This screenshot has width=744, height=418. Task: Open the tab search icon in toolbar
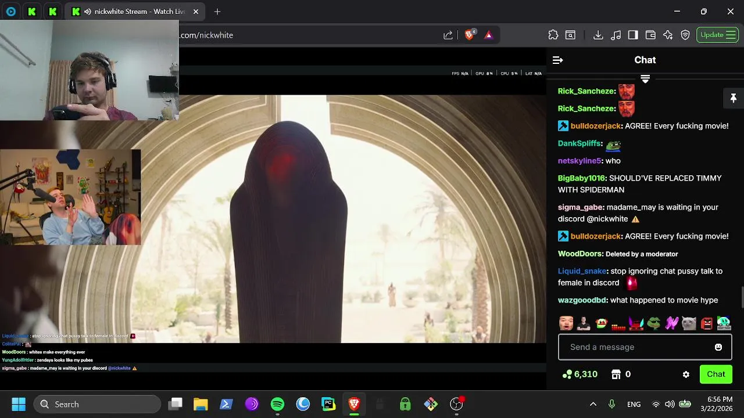(571, 35)
